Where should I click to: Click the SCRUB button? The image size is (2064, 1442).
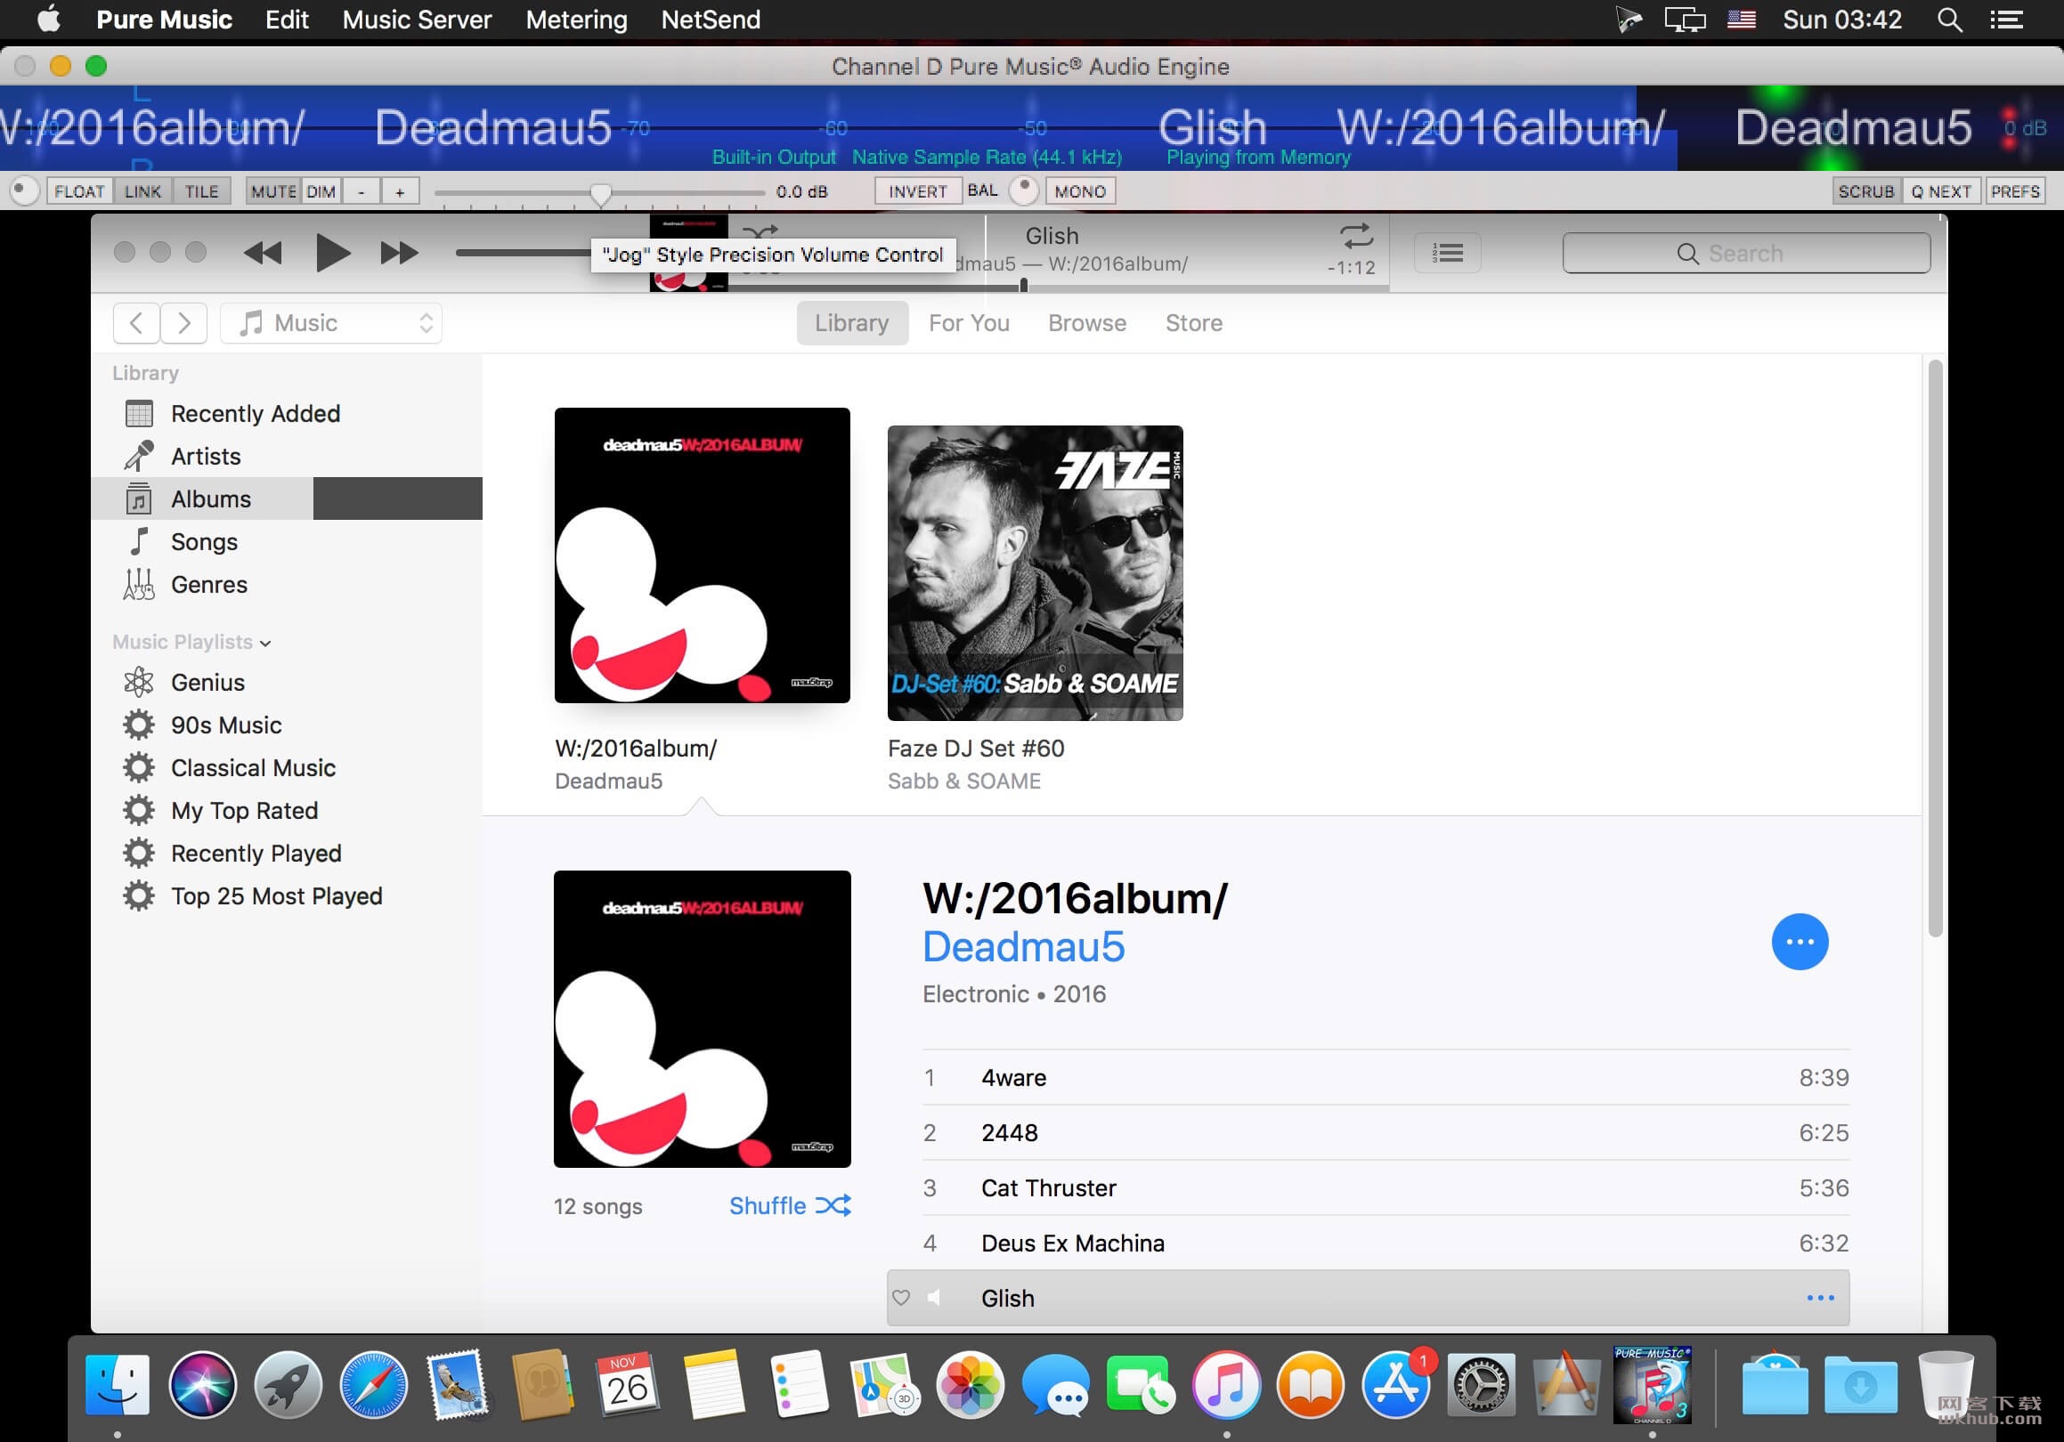[1865, 191]
